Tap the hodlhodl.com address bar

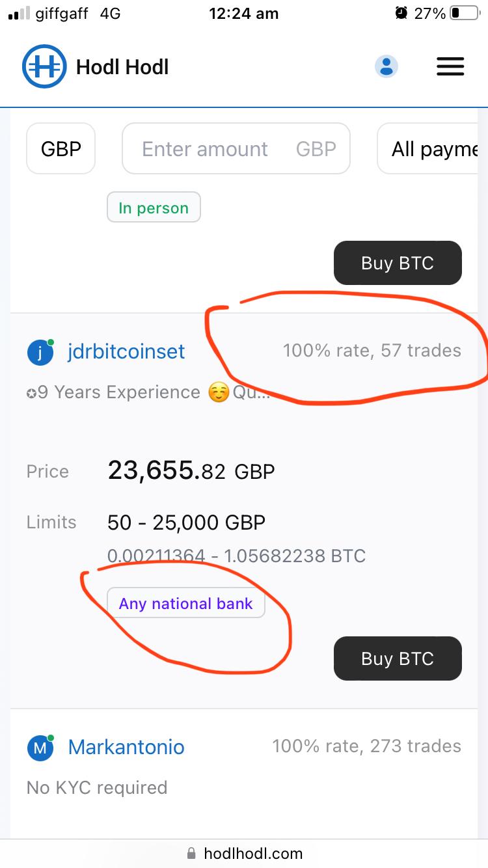(252, 853)
